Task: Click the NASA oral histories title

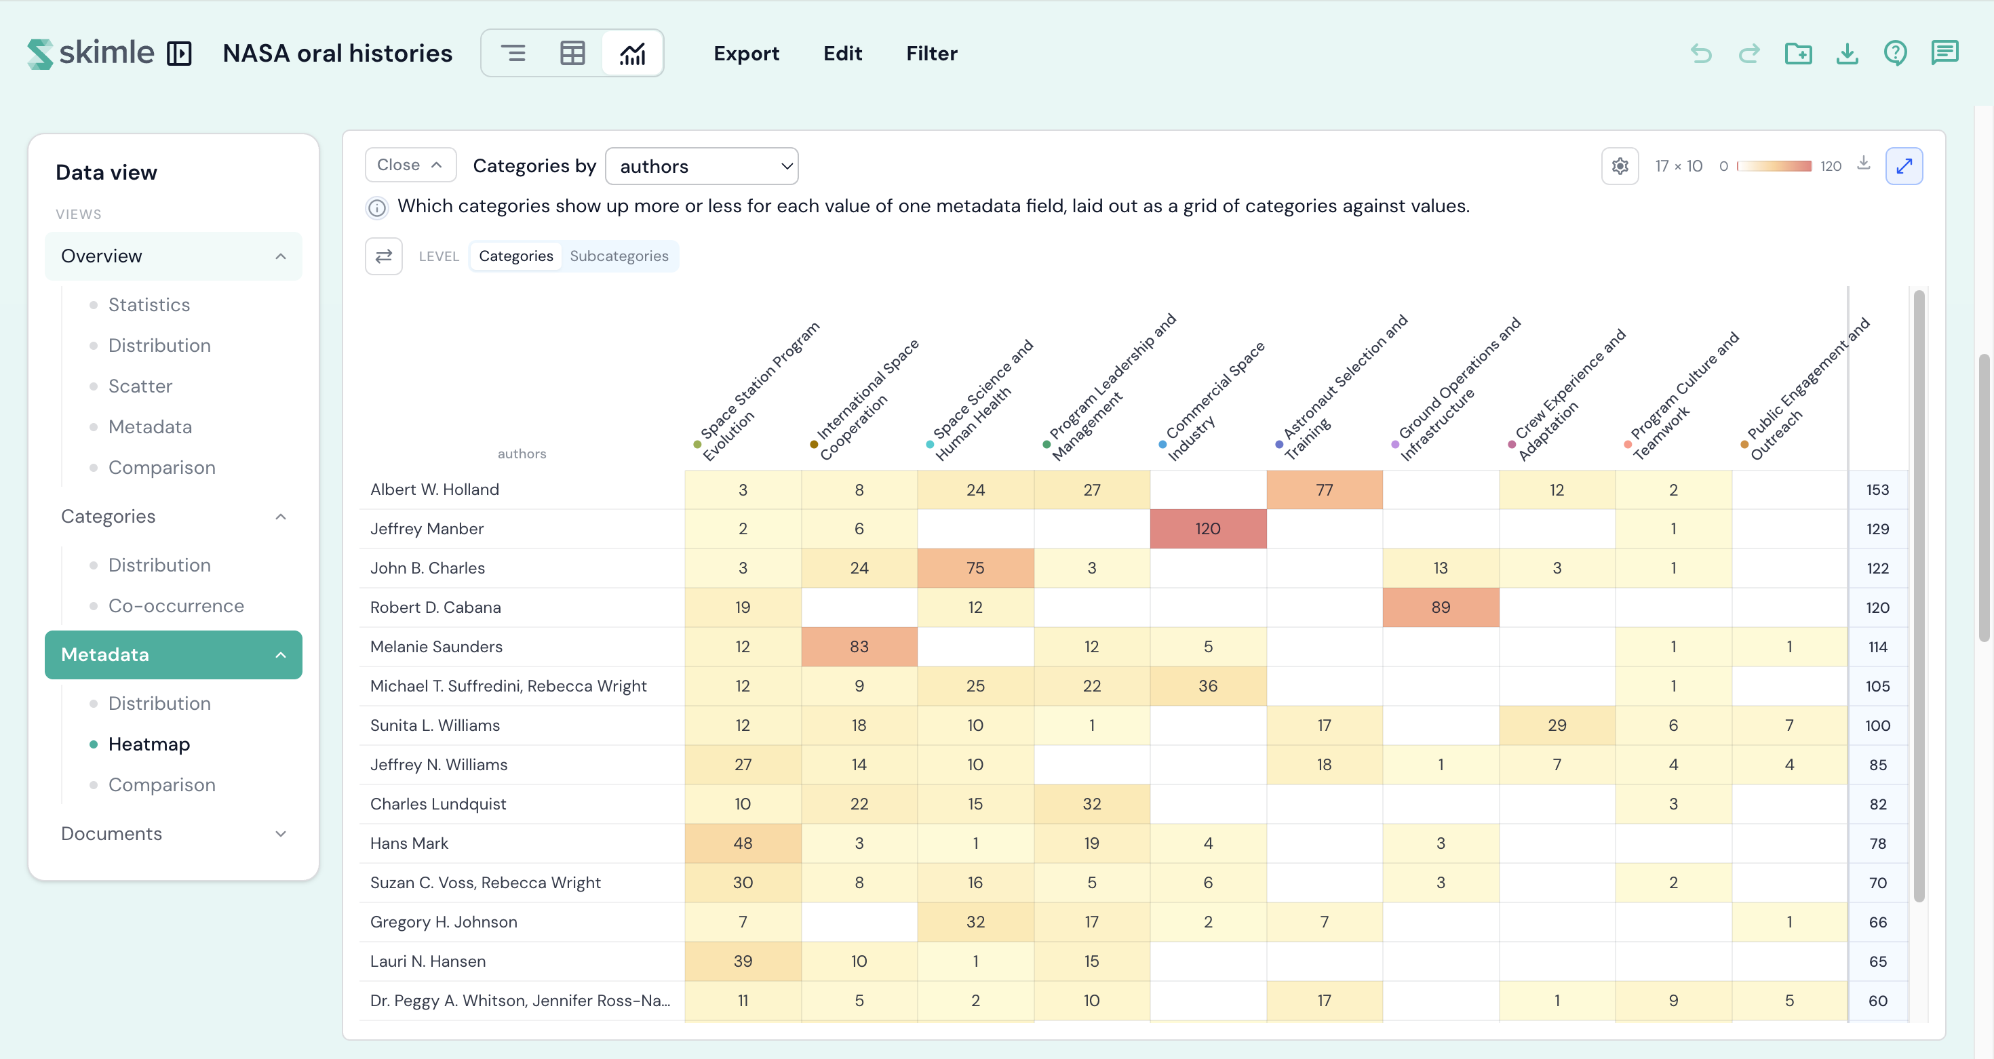Action: click(x=338, y=54)
